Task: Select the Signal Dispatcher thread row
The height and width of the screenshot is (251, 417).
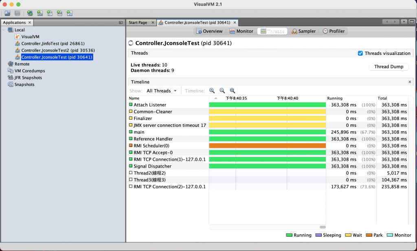Action: click(268, 166)
